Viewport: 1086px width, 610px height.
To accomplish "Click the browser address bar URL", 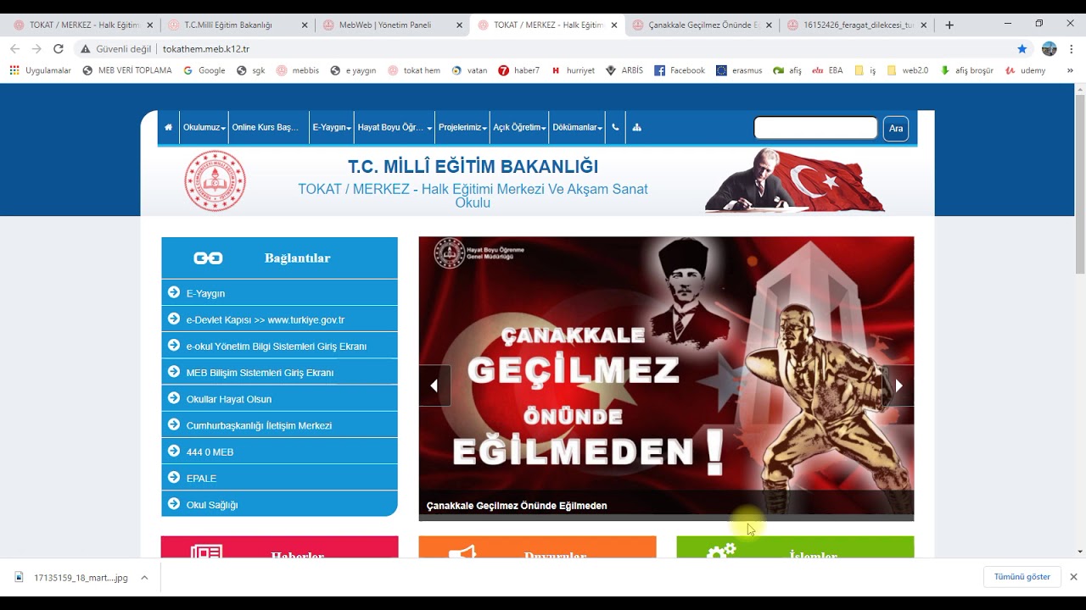I will click(x=206, y=49).
